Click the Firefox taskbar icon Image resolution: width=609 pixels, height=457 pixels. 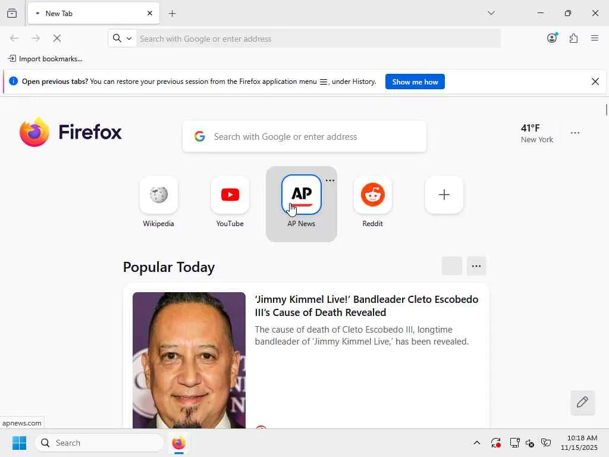(178, 443)
